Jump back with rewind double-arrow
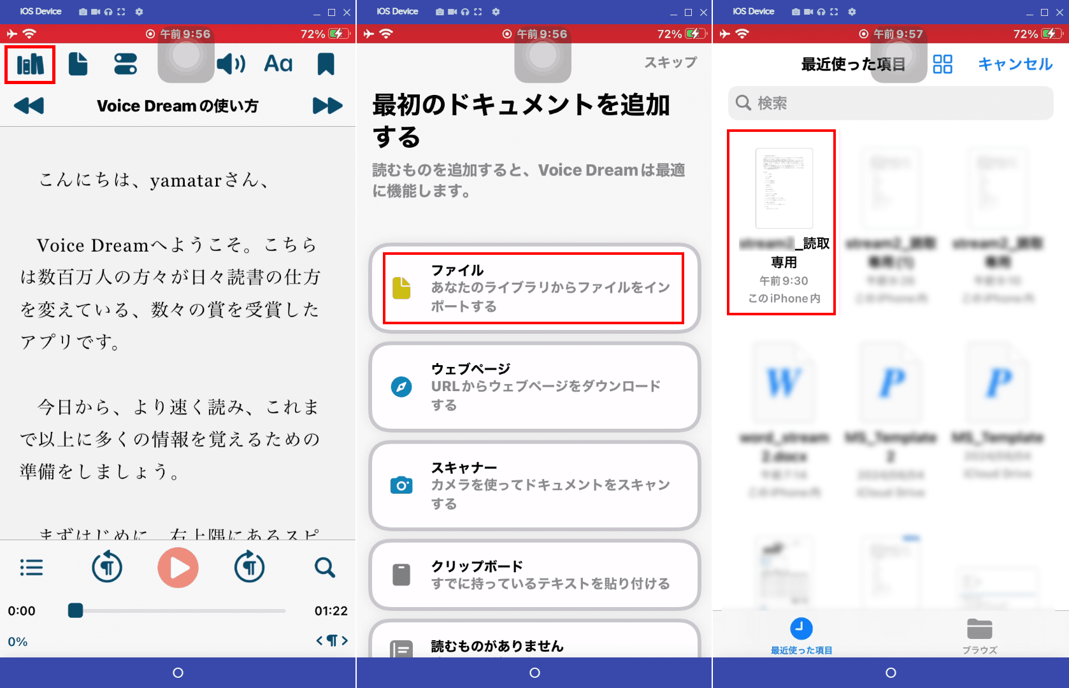The width and height of the screenshot is (1069, 688). tap(29, 106)
